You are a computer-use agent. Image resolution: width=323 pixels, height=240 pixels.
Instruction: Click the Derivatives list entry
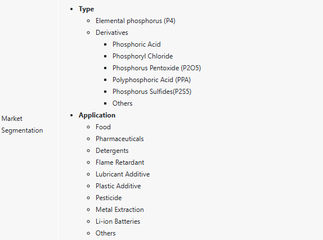112,33
